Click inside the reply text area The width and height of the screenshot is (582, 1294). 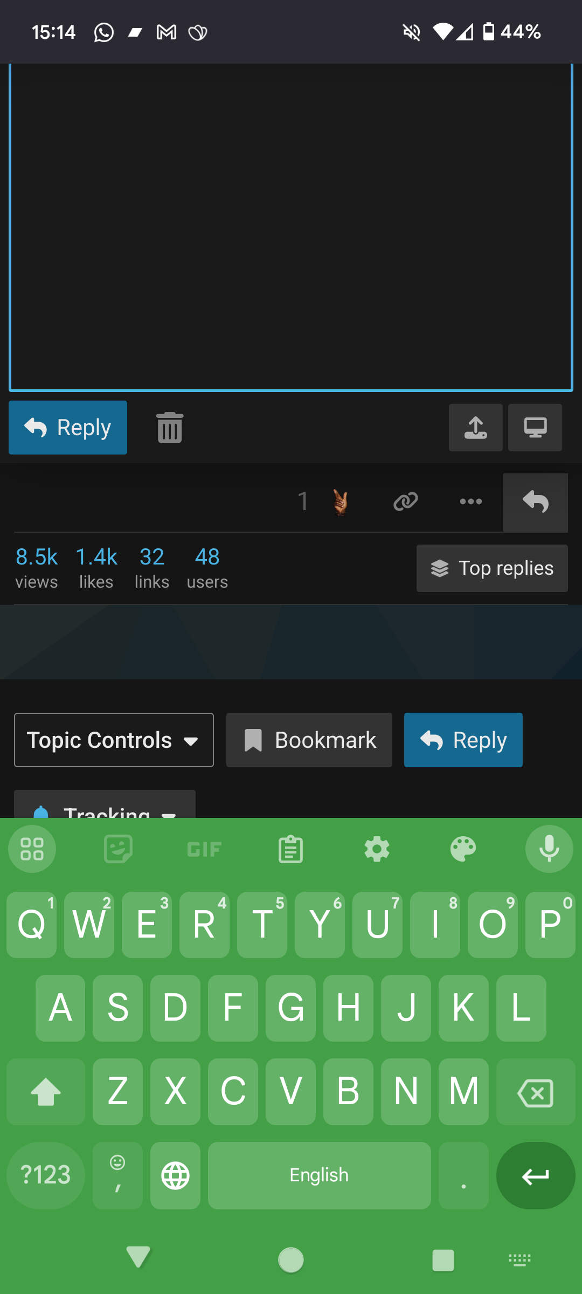click(291, 226)
